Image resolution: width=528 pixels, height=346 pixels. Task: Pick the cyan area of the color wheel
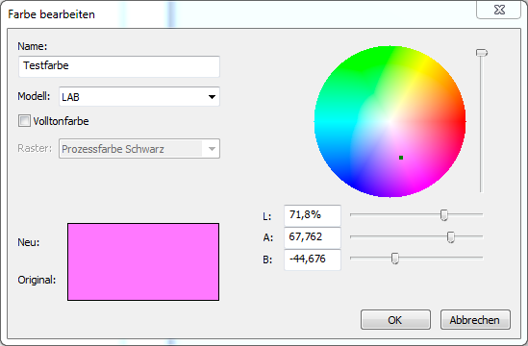coord(323,122)
